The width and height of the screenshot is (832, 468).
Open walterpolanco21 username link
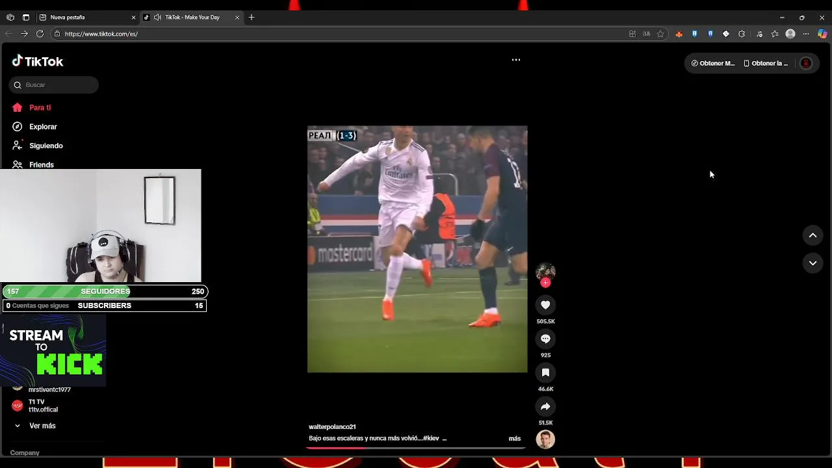(x=332, y=427)
